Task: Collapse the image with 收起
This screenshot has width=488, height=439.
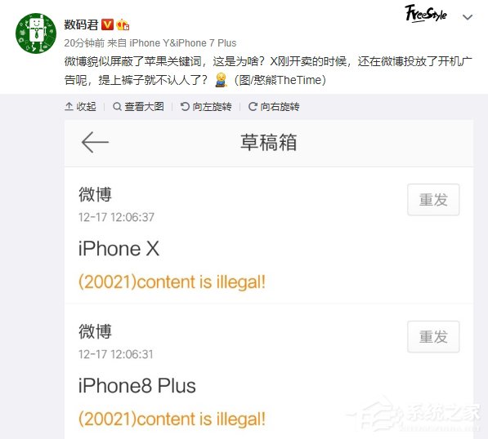Action: (80, 107)
